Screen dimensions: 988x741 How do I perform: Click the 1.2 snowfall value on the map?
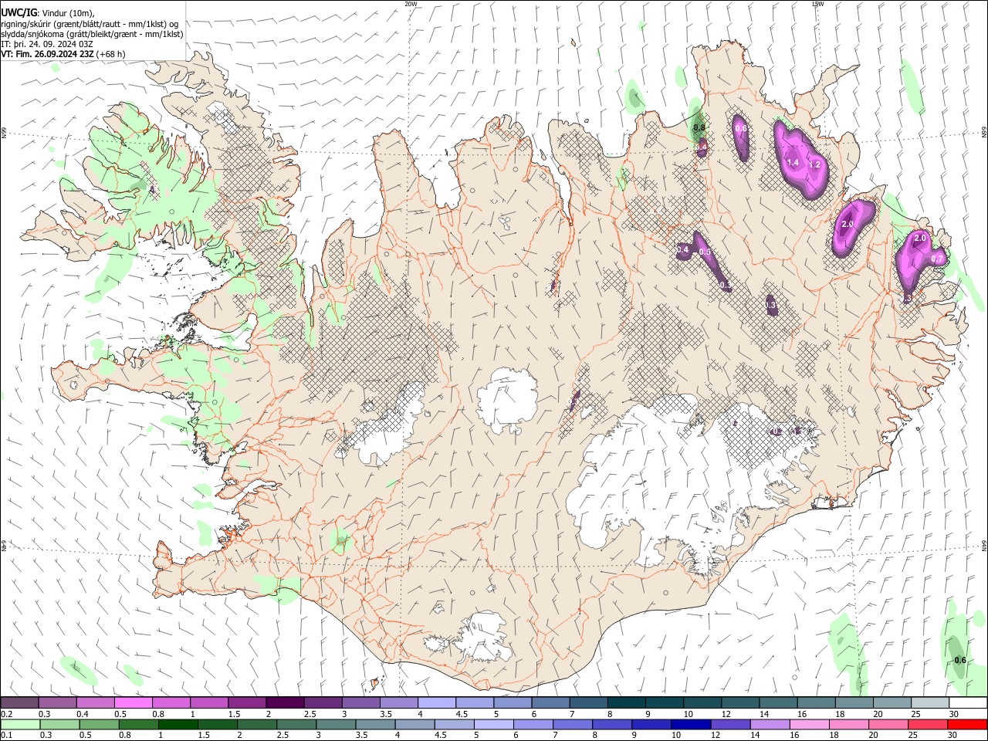(x=814, y=165)
